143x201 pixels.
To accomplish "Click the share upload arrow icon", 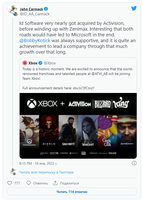I will click(55, 183).
